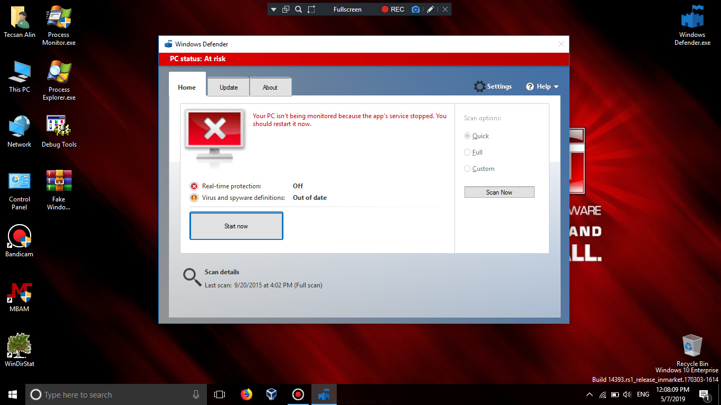Select the Network desktop icon
The height and width of the screenshot is (405, 721).
point(20,131)
